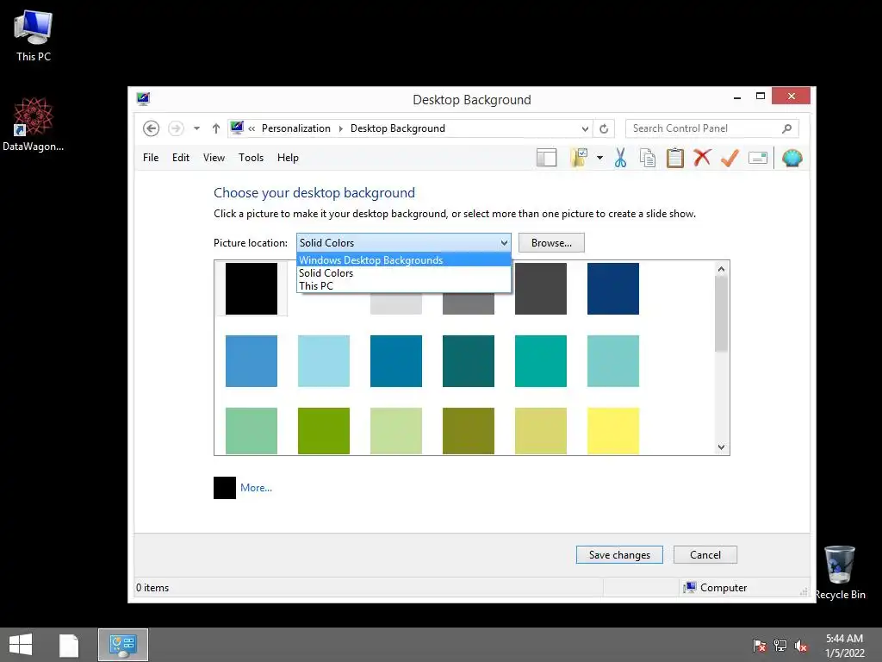This screenshot has width=882, height=662.
Task: Click the Computer icon in status bar
Action: coord(690,587)
